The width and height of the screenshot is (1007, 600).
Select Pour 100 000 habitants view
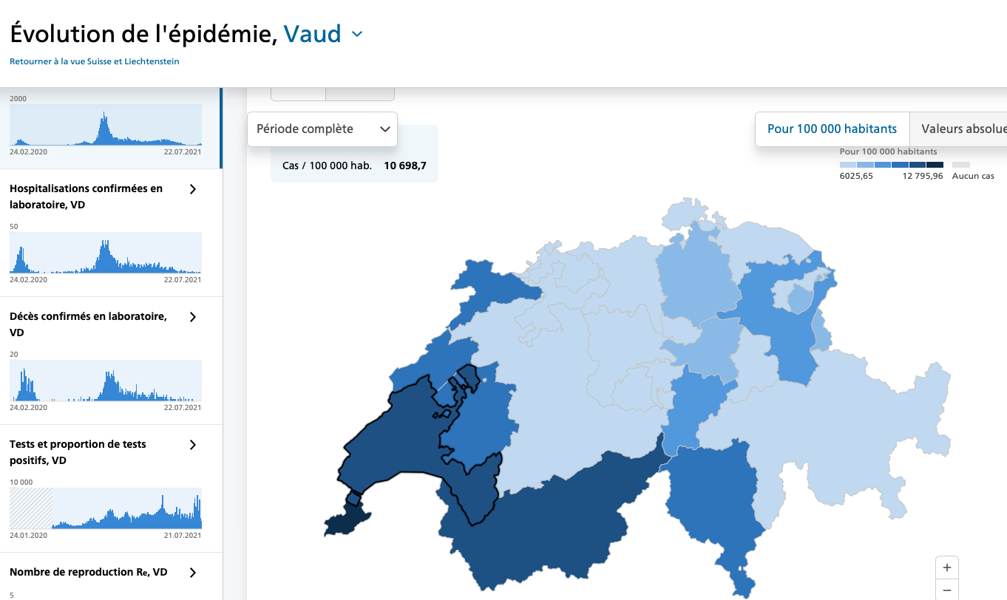832,129
